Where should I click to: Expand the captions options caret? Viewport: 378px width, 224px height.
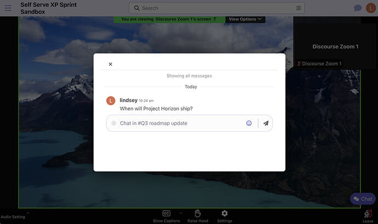[x=181, y=213]
